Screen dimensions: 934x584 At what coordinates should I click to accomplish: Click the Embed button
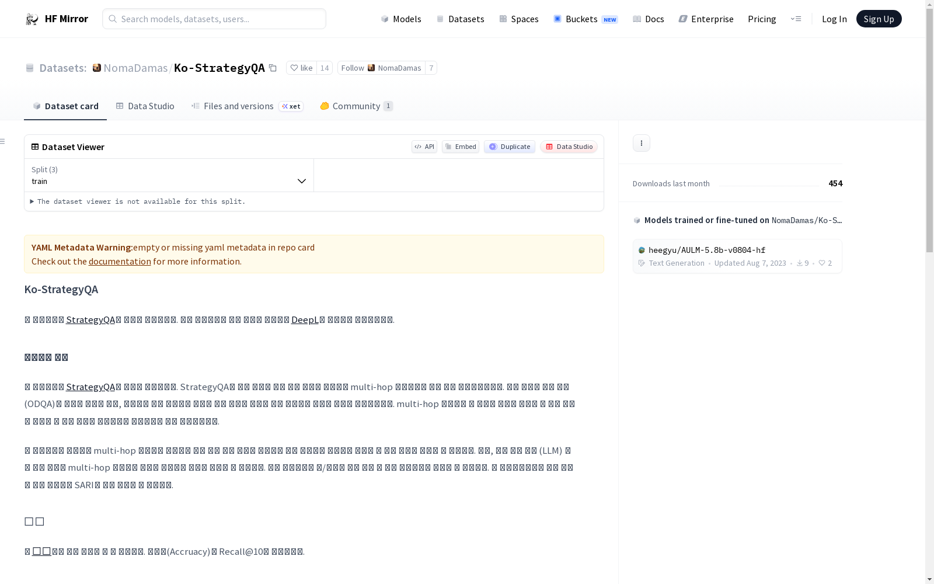(x=461, y=147)
